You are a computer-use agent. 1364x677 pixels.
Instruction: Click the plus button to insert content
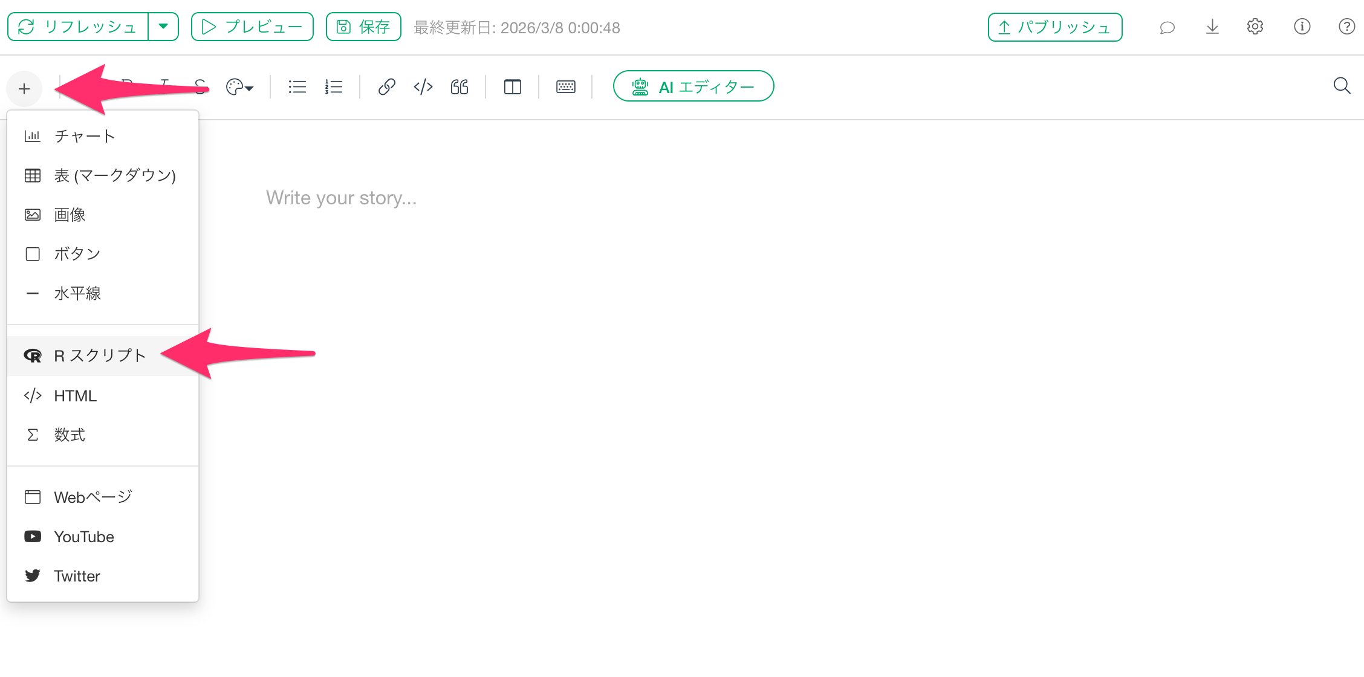point(24,89)
